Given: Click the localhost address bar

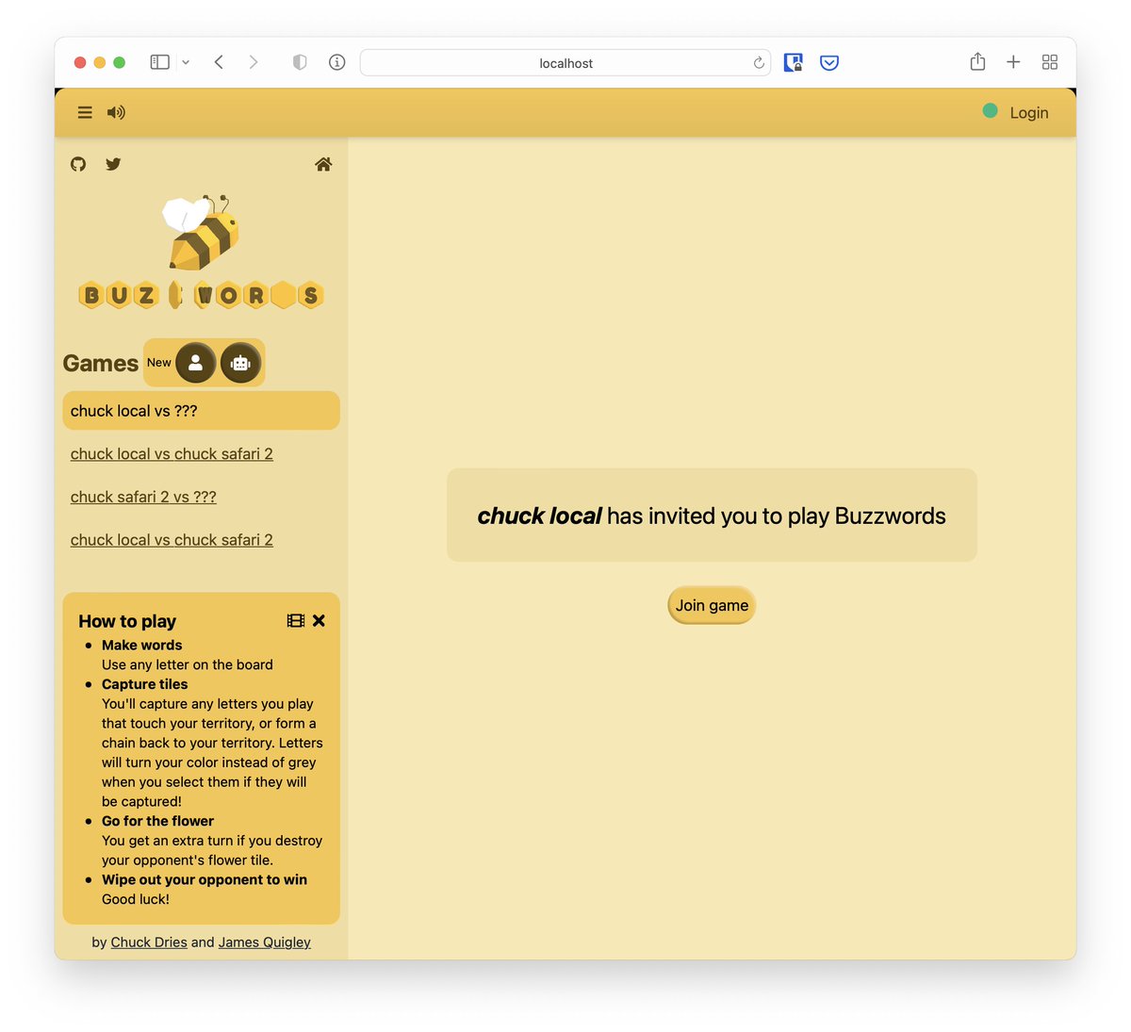Looking at the screenshot, I should pos(565,63).
